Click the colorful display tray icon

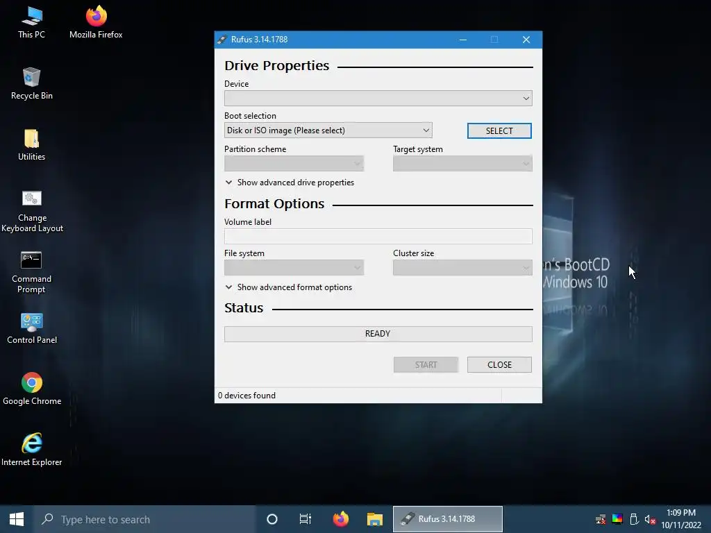click(617, 519)
